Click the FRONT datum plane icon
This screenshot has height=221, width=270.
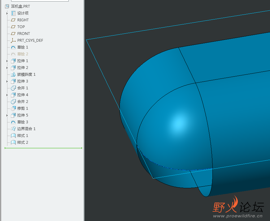click(x=13, y=33)
